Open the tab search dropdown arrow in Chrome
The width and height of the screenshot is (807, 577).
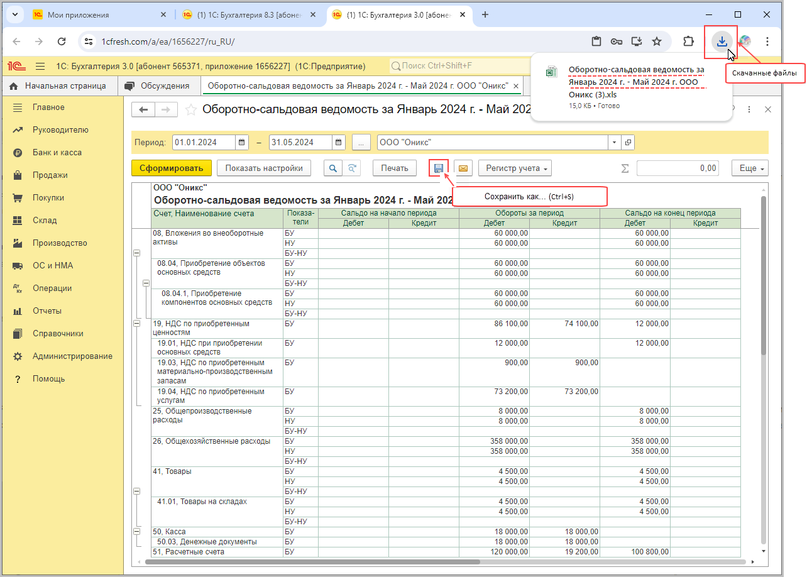point(15,14)
